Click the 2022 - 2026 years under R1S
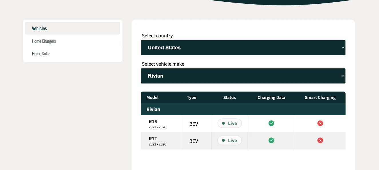 click(157, 127)
